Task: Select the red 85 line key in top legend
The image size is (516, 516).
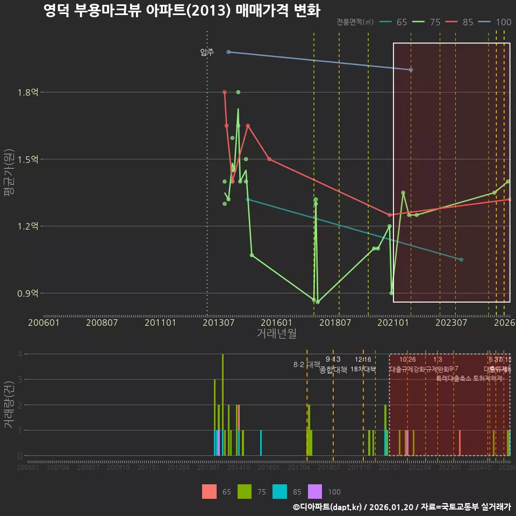Action: [x=451, y=22]
